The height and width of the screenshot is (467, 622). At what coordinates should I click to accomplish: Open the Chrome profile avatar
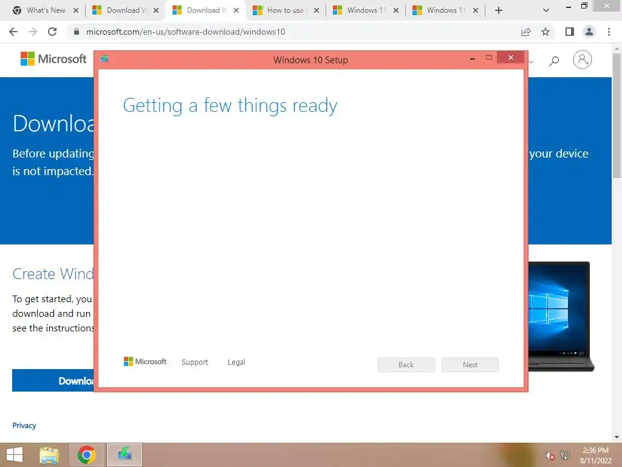click(x=589, y=32)
